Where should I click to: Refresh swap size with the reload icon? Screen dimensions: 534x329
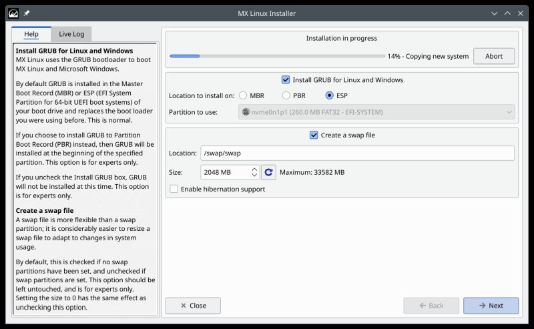268,172
